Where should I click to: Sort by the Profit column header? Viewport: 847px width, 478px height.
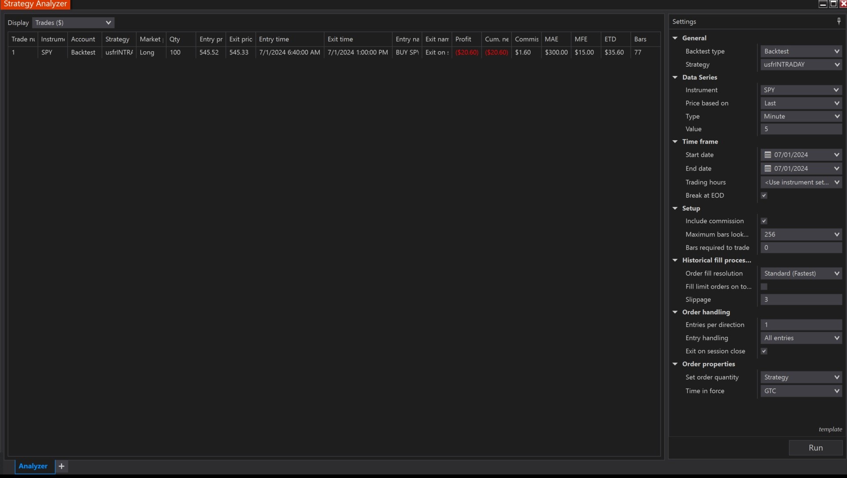coord(463,39)
